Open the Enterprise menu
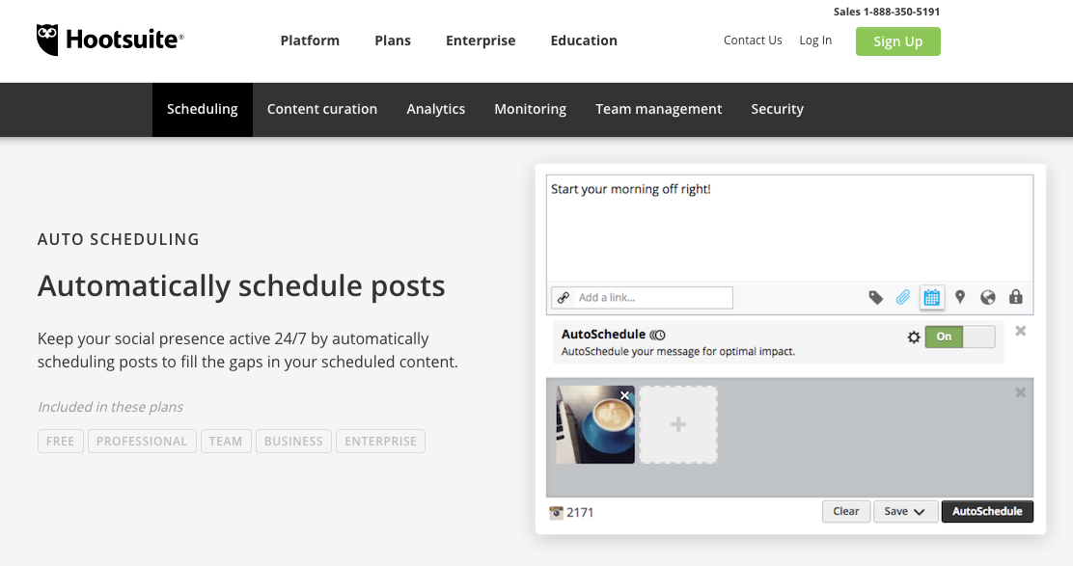Image resolution: width=1073 pixels, height=566 pixels. [x=481, y=40]
